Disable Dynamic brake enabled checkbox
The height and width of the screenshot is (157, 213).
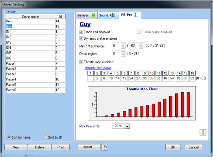(81, 38)
